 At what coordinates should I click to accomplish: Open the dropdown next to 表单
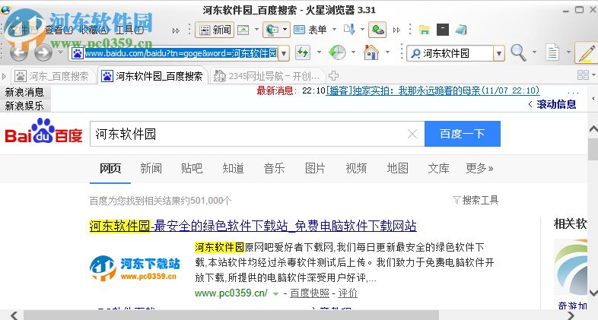[x=335, y=29]
